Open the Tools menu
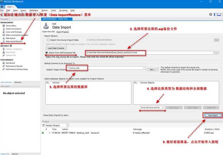This screenshot has height=155, width=223. click(x=53, y=10)
